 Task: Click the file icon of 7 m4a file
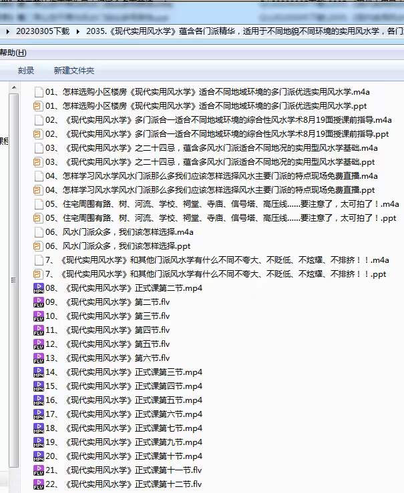pos(38,260)
